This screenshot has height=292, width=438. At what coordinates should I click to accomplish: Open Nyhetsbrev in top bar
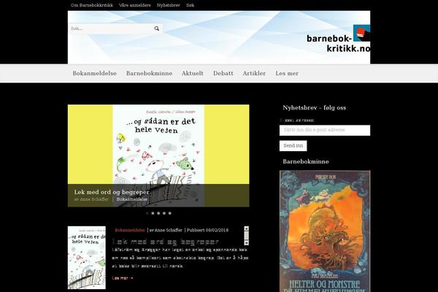(169, 5)
